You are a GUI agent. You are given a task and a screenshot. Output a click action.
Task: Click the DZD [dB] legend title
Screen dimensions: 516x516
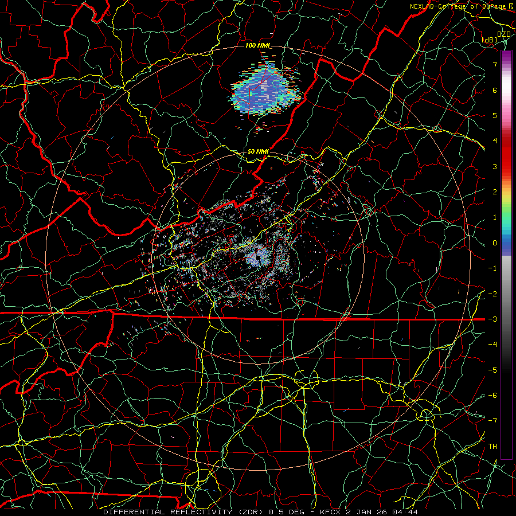497,37
